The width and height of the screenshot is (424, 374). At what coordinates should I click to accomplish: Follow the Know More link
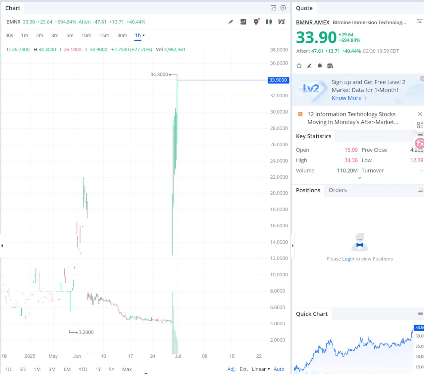(x=349, y=98)
